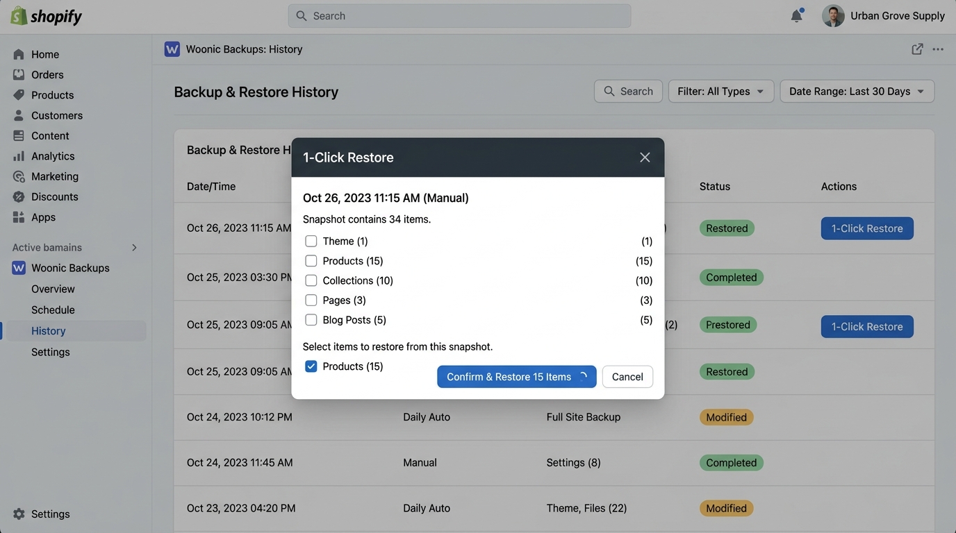Open the app in a new window icon
956x533 pixels.
917,49
